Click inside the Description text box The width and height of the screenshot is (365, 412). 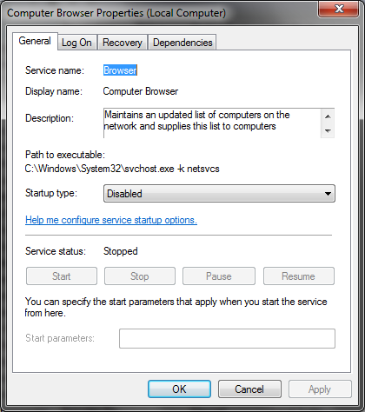[x=212, y=123]
